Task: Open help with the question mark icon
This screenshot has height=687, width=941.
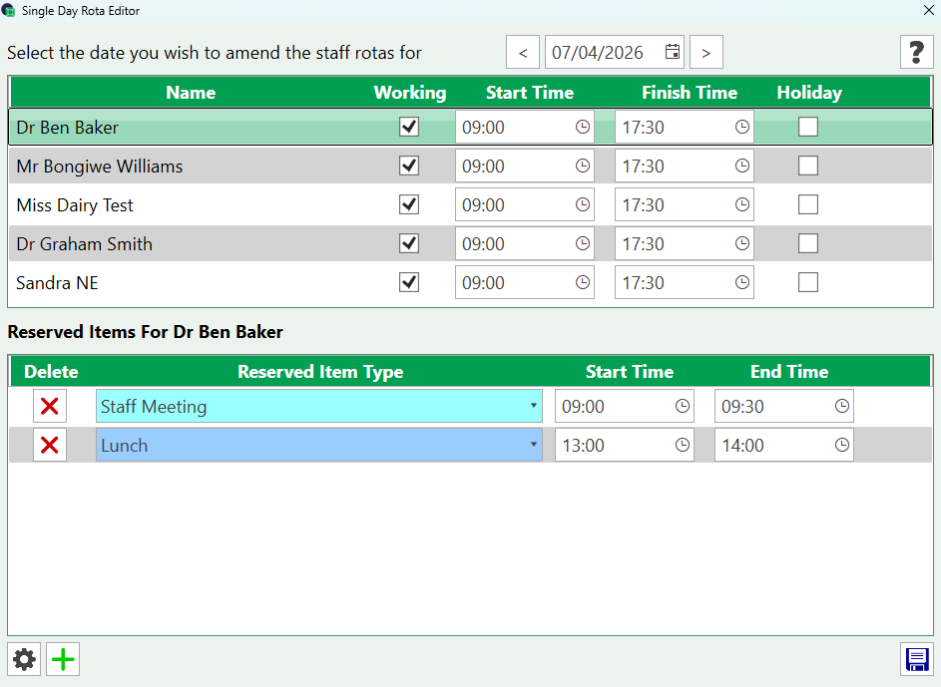Action: point(916,52)
